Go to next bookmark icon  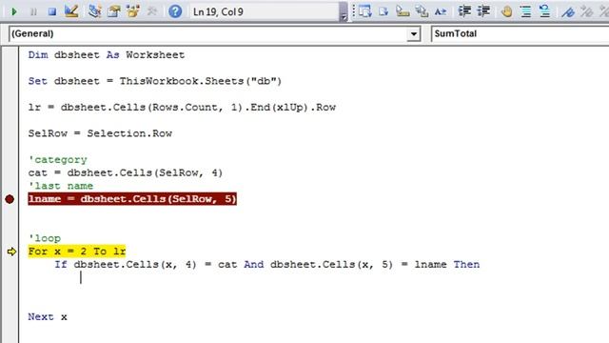point(586,11)
